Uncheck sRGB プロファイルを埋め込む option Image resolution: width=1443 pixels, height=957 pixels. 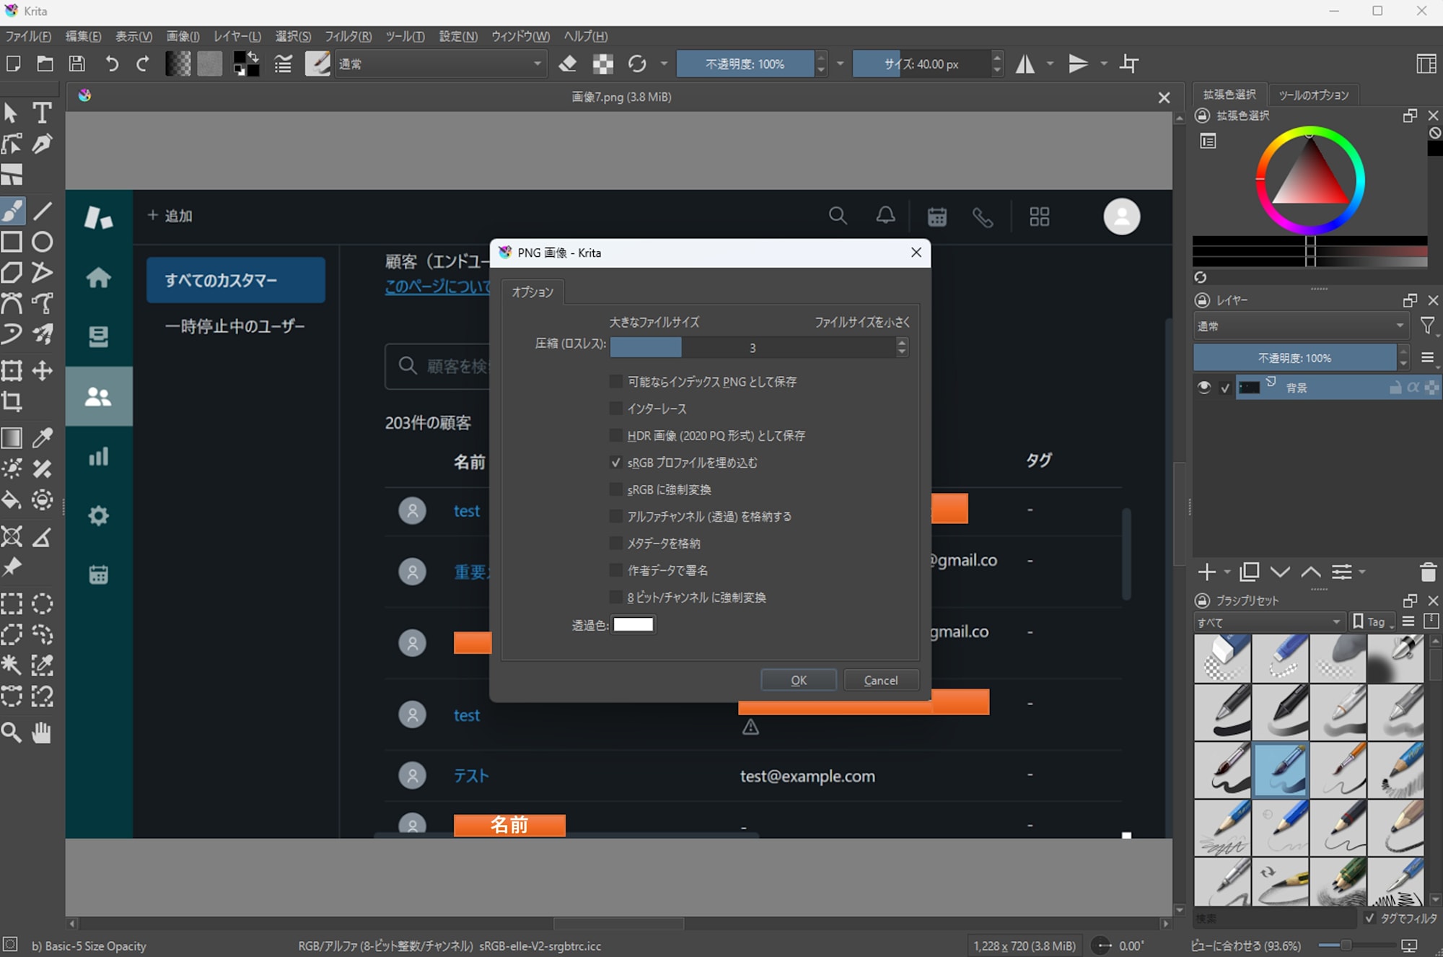coord(615,463)
